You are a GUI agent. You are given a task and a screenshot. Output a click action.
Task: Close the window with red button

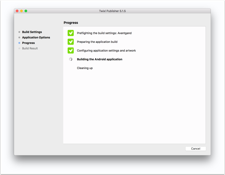pos(17,11)
